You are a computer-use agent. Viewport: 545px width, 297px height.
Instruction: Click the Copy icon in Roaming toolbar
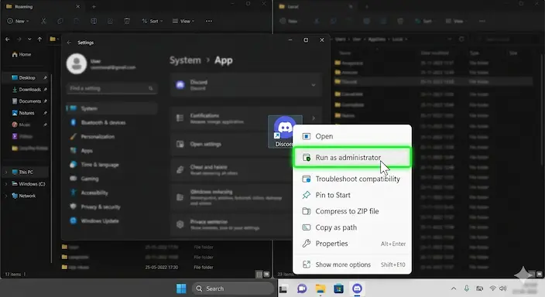(60, 21)
